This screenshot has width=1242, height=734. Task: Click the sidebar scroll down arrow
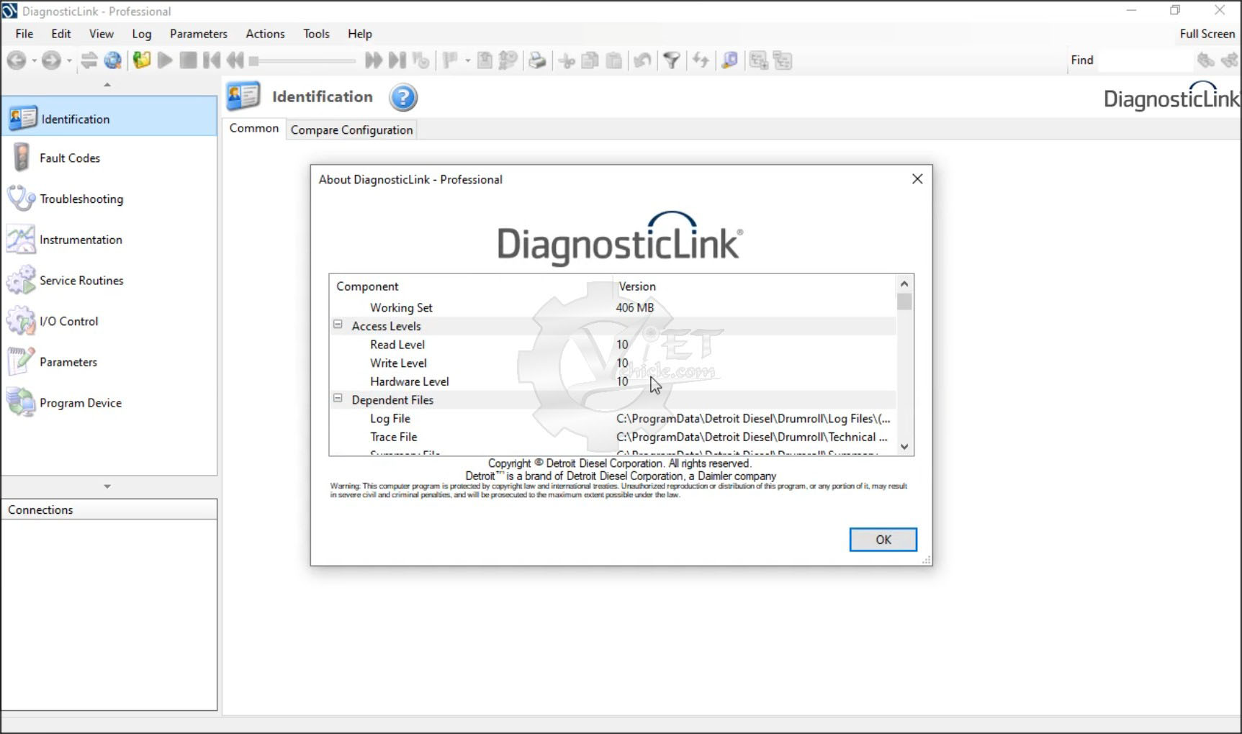[x=107, y=486]
